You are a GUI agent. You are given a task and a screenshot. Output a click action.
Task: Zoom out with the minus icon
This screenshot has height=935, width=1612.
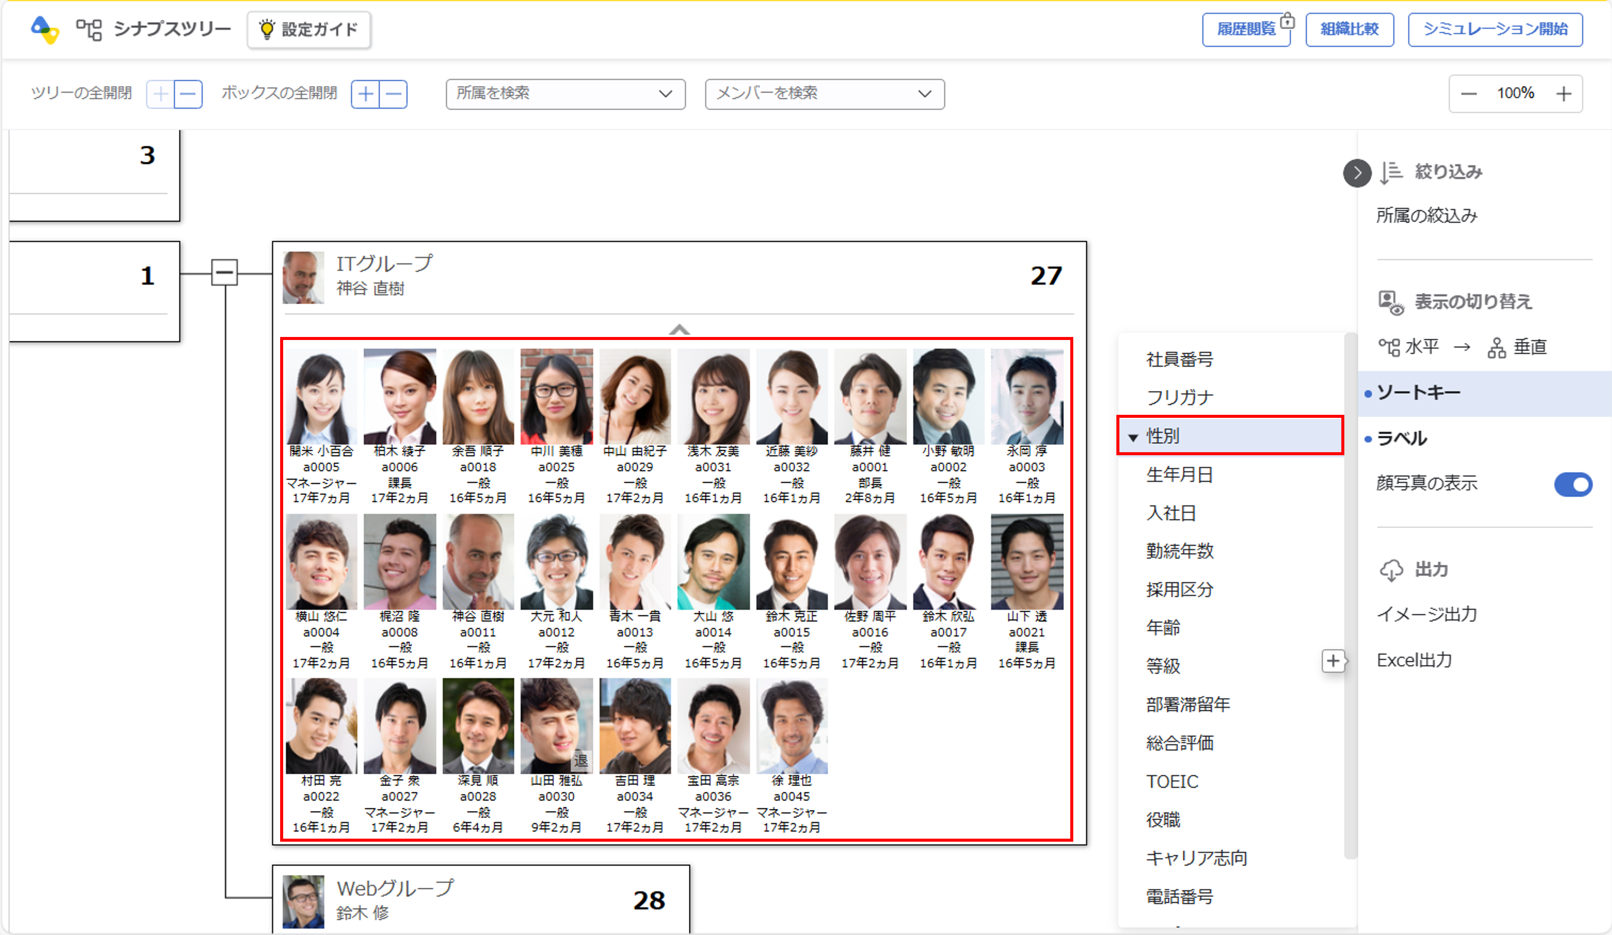click(1469, 94)
